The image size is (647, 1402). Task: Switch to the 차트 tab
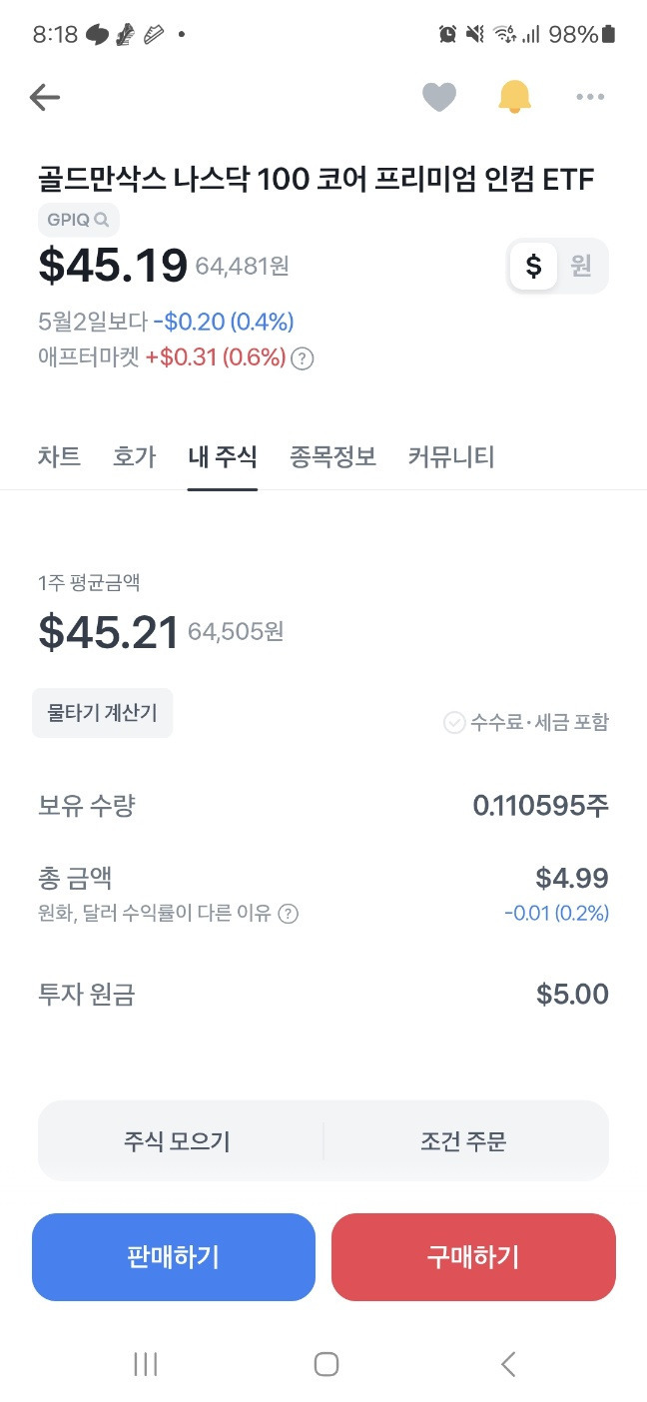[x=60, y=456]
